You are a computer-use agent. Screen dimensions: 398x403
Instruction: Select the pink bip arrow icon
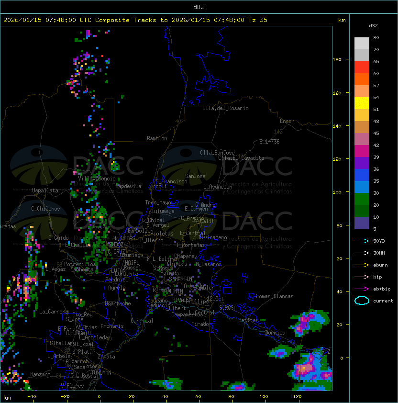362,277
